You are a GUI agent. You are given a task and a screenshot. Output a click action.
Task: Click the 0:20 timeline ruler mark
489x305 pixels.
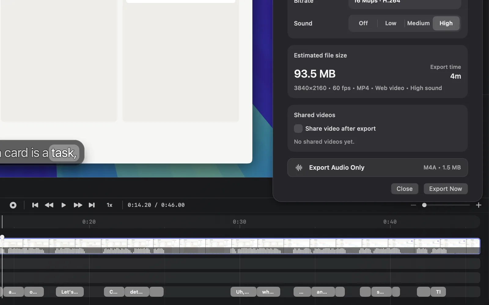pyautogui.click(x=89, y=222)
